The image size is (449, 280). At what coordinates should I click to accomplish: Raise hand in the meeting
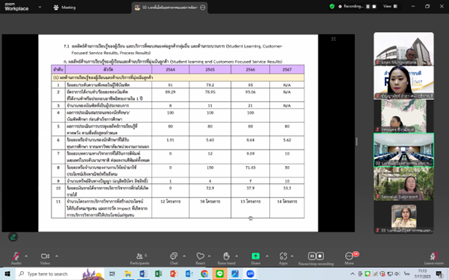pyautogui.click(x=226, y=256)
